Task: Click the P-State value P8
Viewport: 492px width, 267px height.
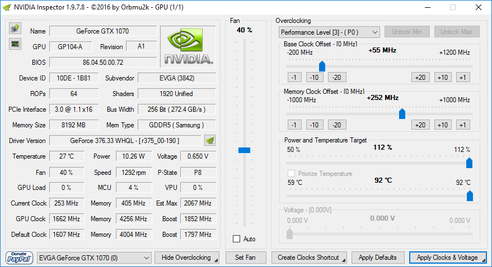Action: tap(198, 173)
